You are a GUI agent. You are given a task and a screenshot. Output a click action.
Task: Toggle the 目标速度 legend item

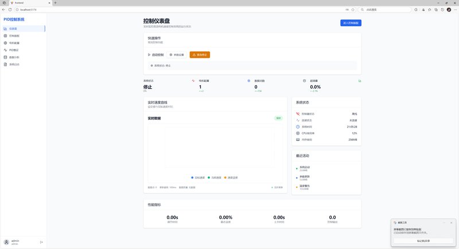[198, 177]
